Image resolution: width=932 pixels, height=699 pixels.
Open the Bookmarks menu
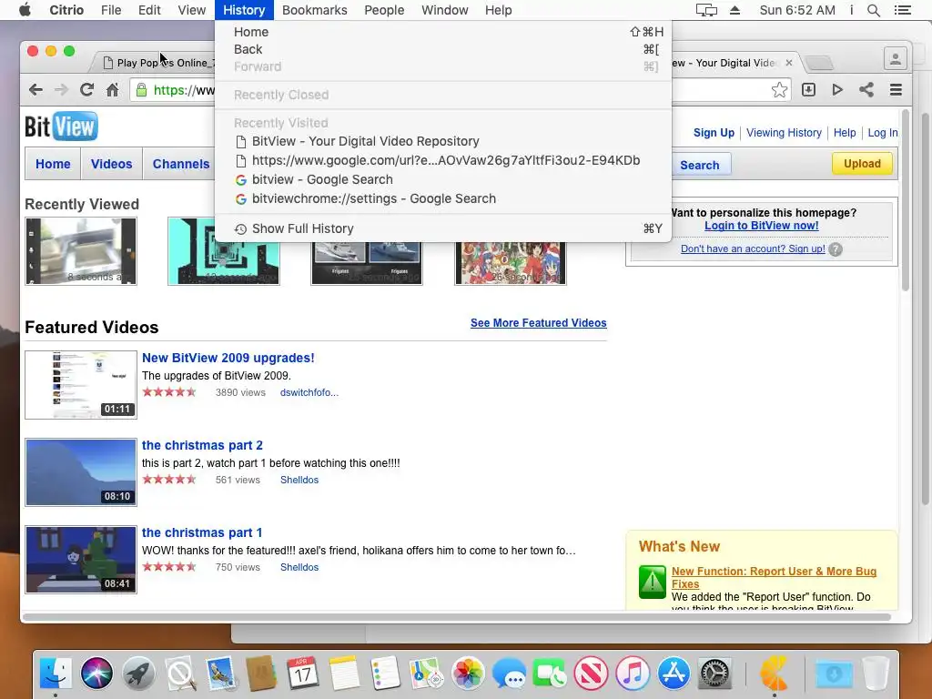314,10
